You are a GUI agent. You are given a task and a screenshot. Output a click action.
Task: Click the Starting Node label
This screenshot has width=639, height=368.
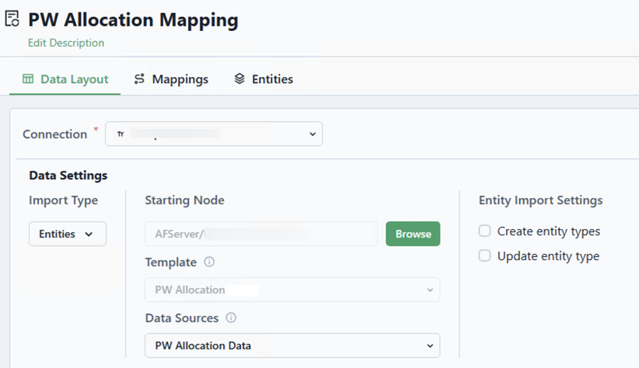click(184, 200)
